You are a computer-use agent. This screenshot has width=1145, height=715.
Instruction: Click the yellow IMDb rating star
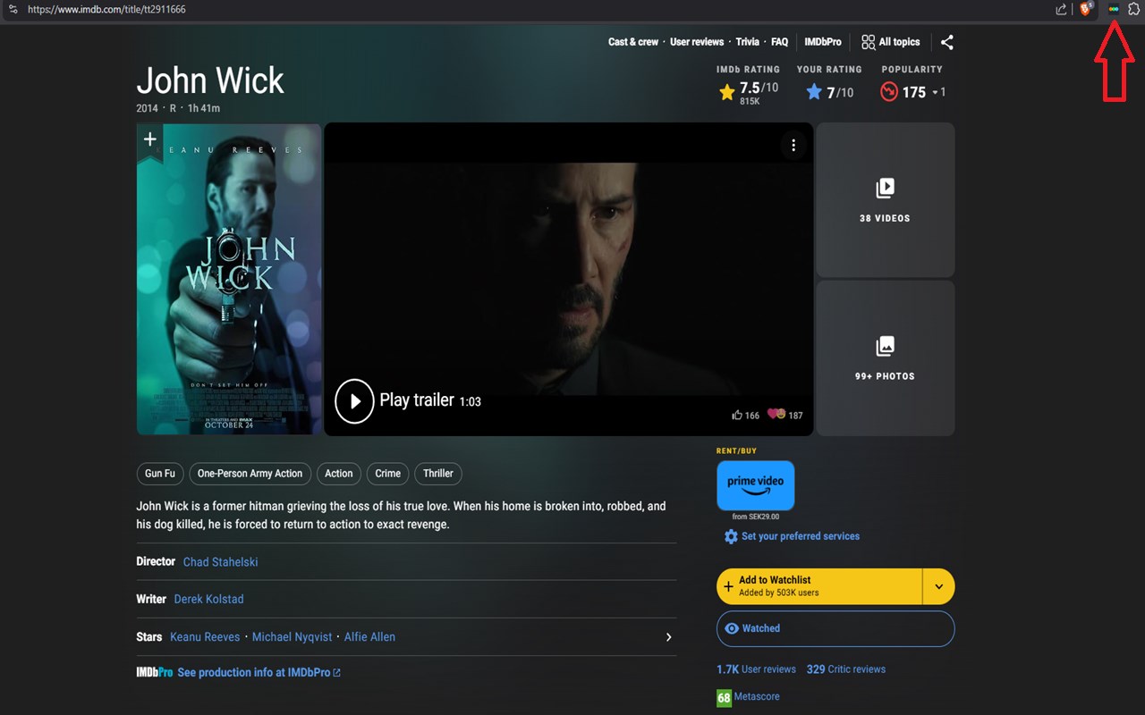click(x=727, y=91)
